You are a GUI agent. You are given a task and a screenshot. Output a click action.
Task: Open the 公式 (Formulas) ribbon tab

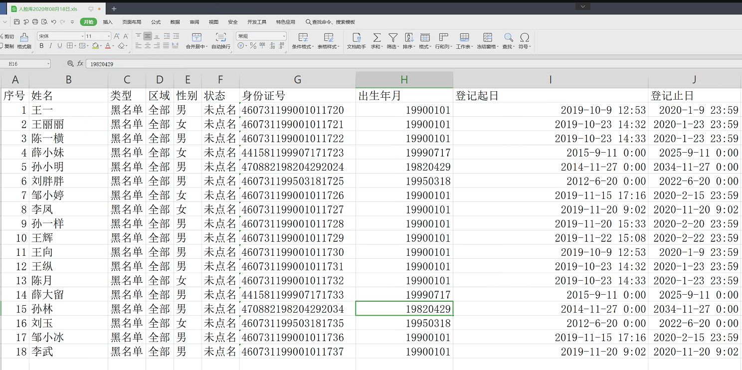[156, 22]
